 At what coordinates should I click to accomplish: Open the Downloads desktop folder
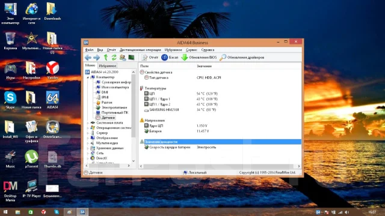[52, 11]
